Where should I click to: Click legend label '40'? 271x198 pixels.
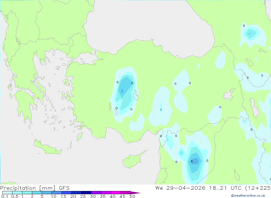[x=112, y=196]
